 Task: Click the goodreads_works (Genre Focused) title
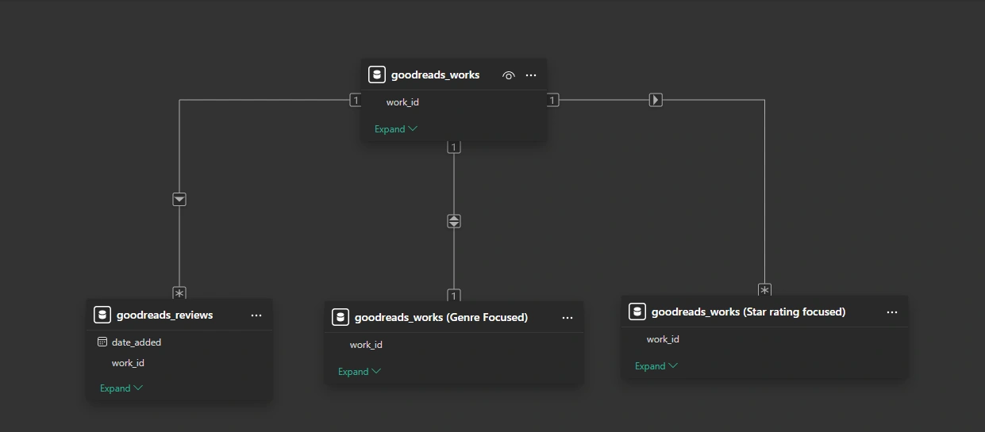(441, 318)
